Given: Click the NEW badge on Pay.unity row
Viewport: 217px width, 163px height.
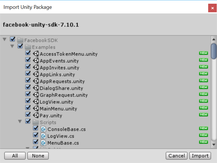Looking at the screenshot, I should 203,115.
